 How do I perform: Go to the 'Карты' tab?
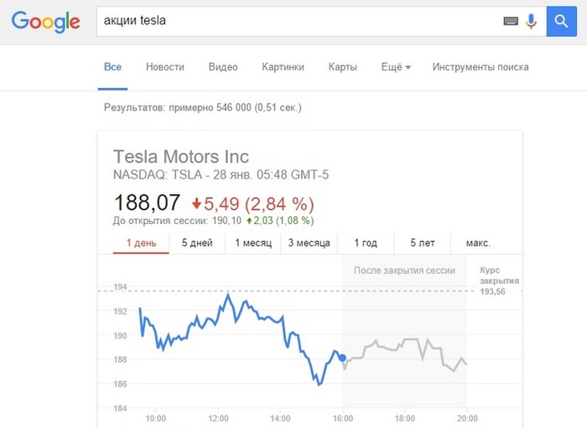342,67
